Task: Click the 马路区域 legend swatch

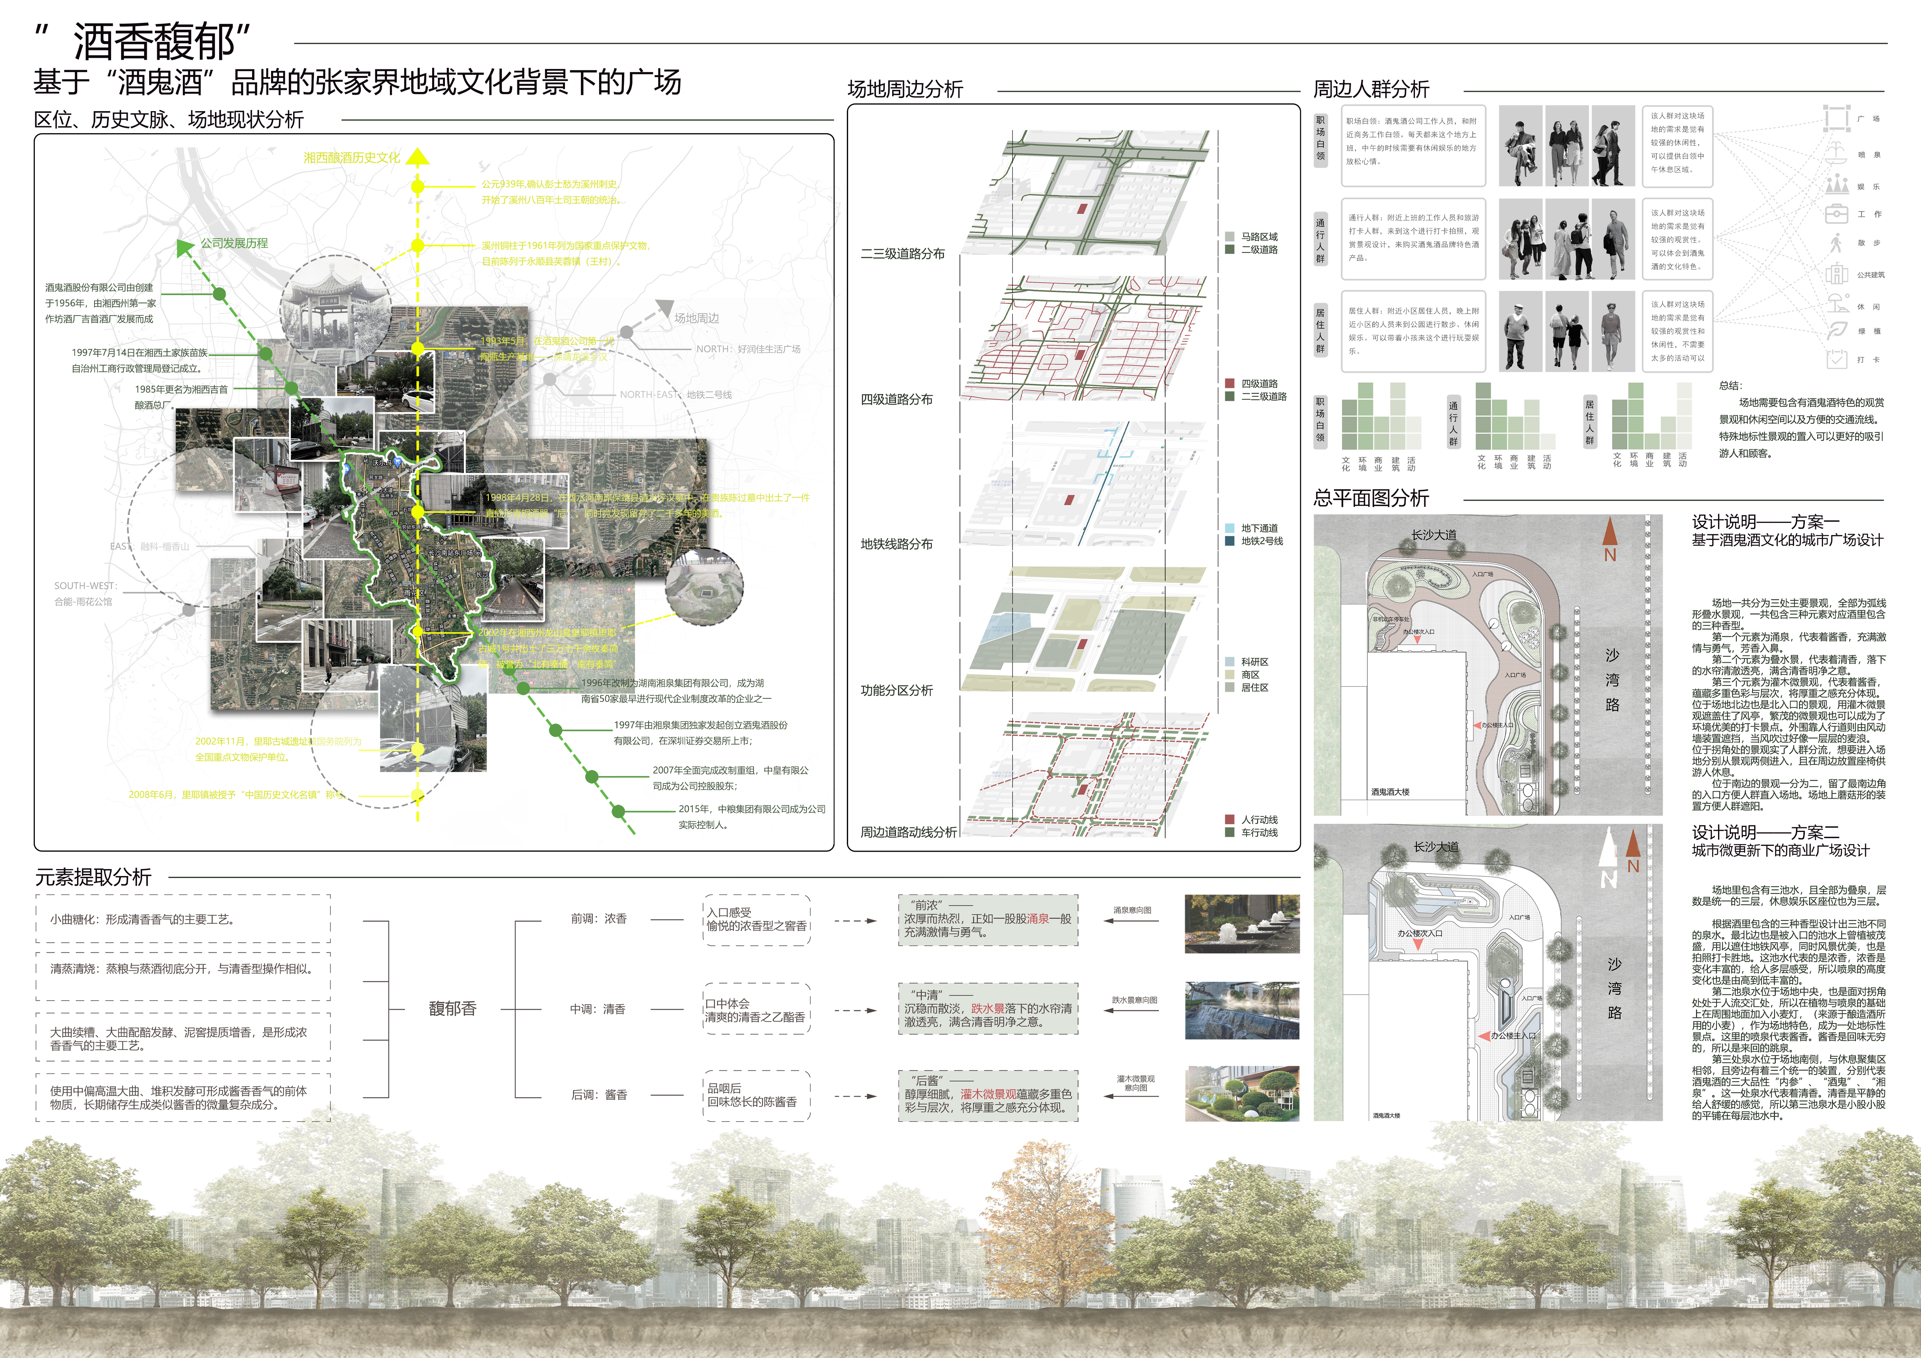Action: coord(1229,237)
